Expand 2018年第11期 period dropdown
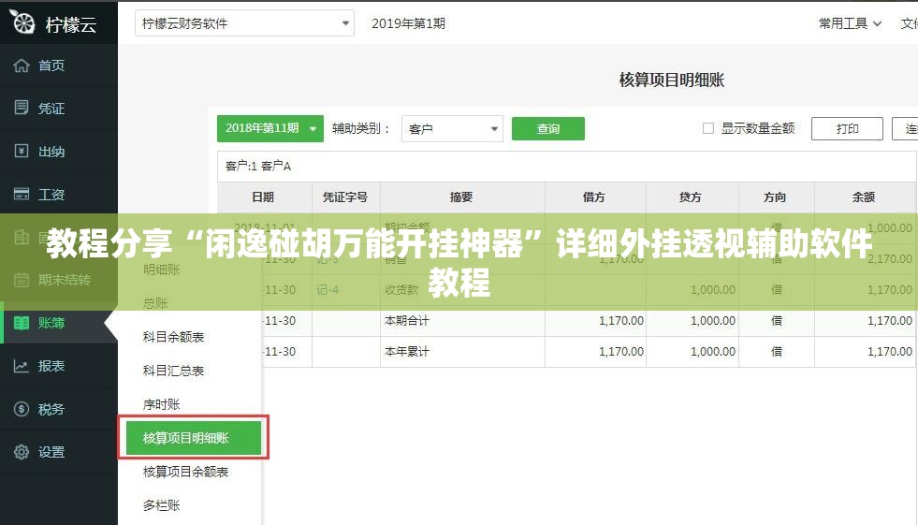 (270, 128)
